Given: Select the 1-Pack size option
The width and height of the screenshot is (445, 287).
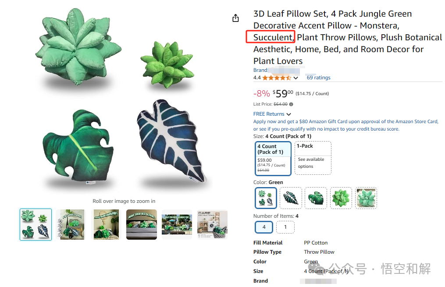Looking at the screenshot, I should [313, 158].
